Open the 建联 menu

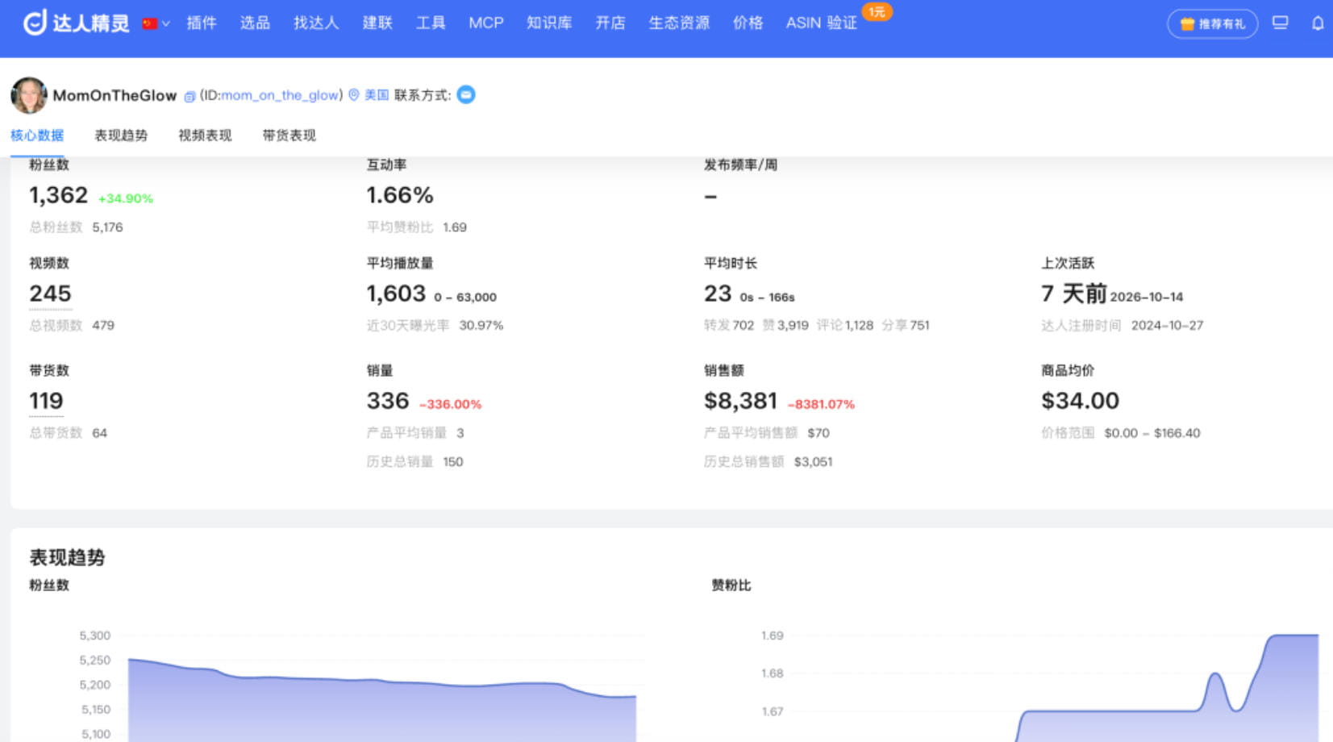(x=377, y=23)
